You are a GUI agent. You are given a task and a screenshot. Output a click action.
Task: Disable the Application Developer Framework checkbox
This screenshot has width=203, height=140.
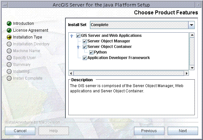[x=85, y=58]
